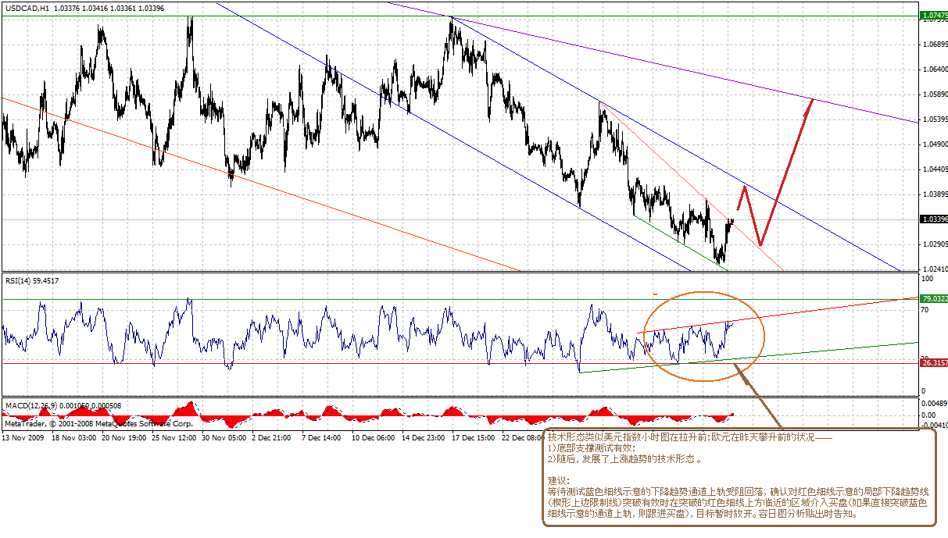Click the 13 Nov 2009 date label
This screenshot has height=538, width=948.
[x=23, y=438]
